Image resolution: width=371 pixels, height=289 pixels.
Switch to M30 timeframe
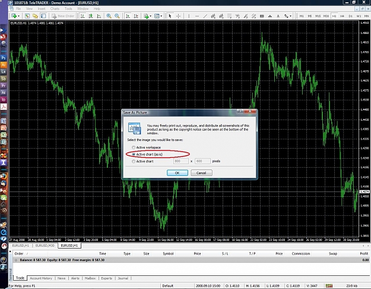(x=326, y=16)
